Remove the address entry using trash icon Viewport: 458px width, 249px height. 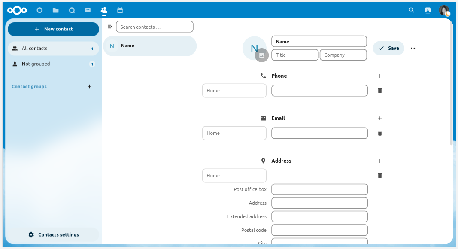pos(379,176)
